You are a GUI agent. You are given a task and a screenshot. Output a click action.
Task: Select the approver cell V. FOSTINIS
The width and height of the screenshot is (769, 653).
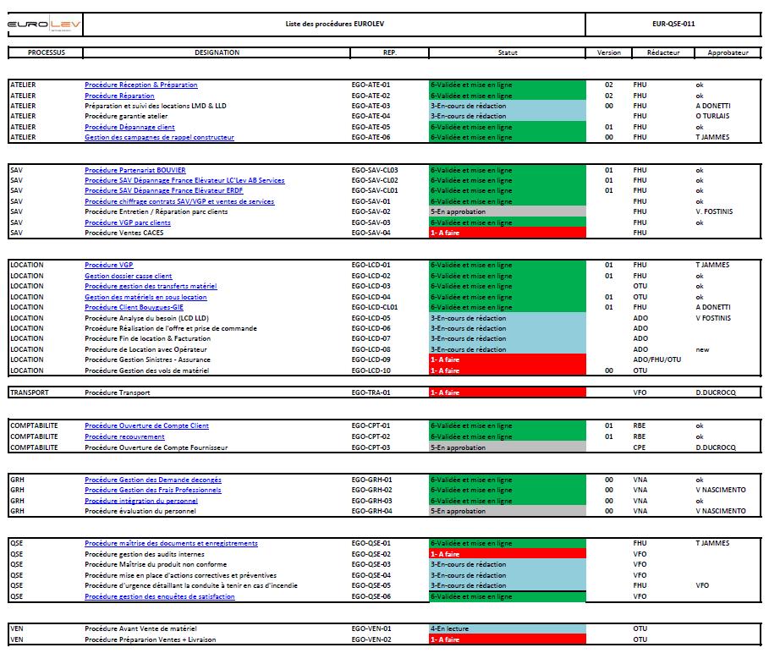(x=714, y=211)
